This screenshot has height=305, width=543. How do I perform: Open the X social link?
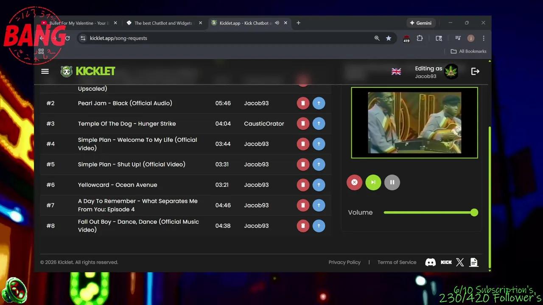point(460,262)
